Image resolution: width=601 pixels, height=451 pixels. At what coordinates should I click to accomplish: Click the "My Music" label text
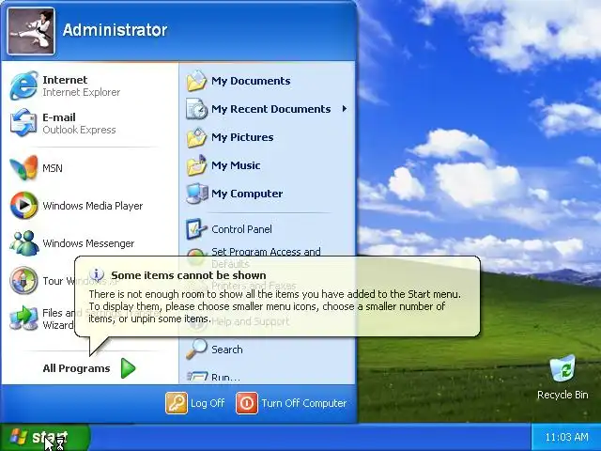tap(236, 165)
